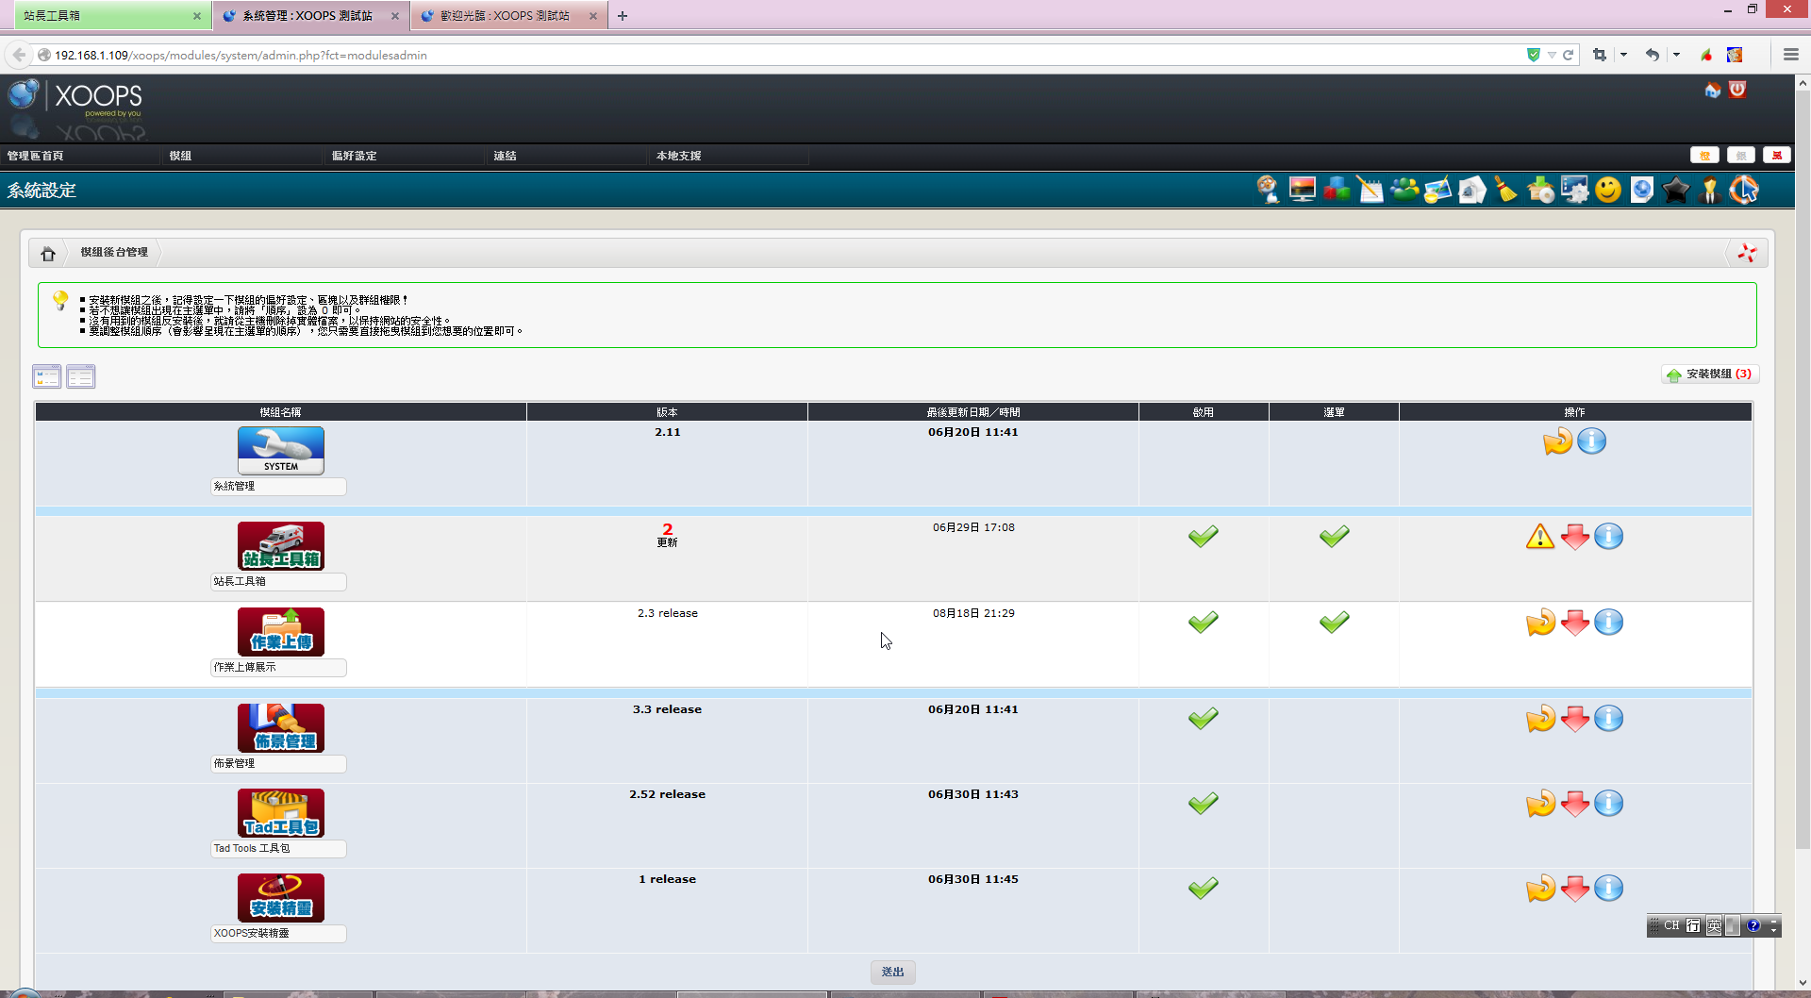The height and width of the screenshot is (998, 1811).
Task: Open preferences monitor with gear icon
Action: (1574, 191)
